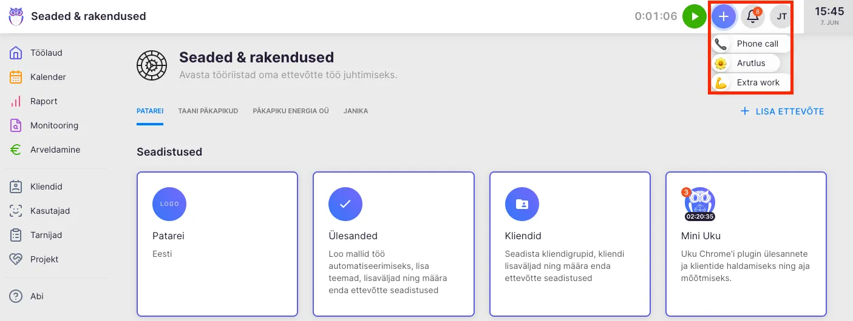Viewport: 853px width, 321px height.
Task: Click the blue plus quick-add button
Action: pyautogui.click(x=723, y=16)
